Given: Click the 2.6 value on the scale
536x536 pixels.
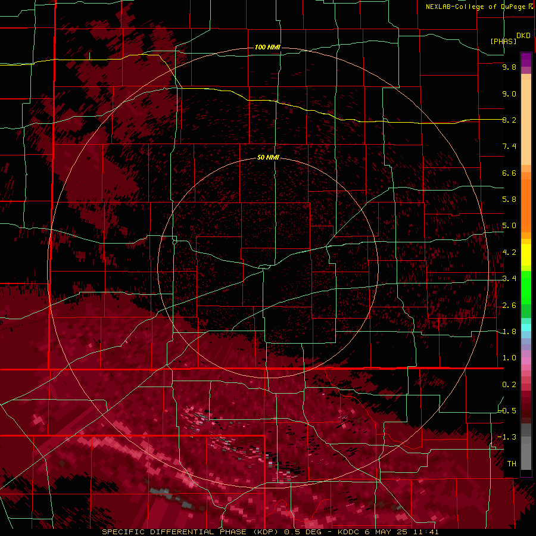Looking at the screenshot, I should click(509, 306).
